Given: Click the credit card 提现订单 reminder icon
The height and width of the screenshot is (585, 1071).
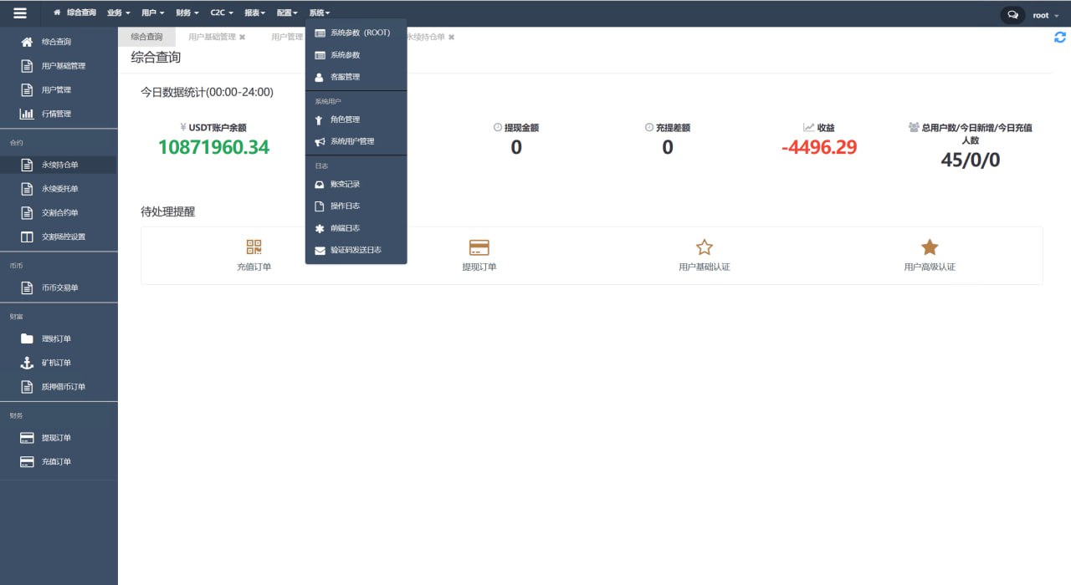Looking at the screenshot, I should coord(479,247).
